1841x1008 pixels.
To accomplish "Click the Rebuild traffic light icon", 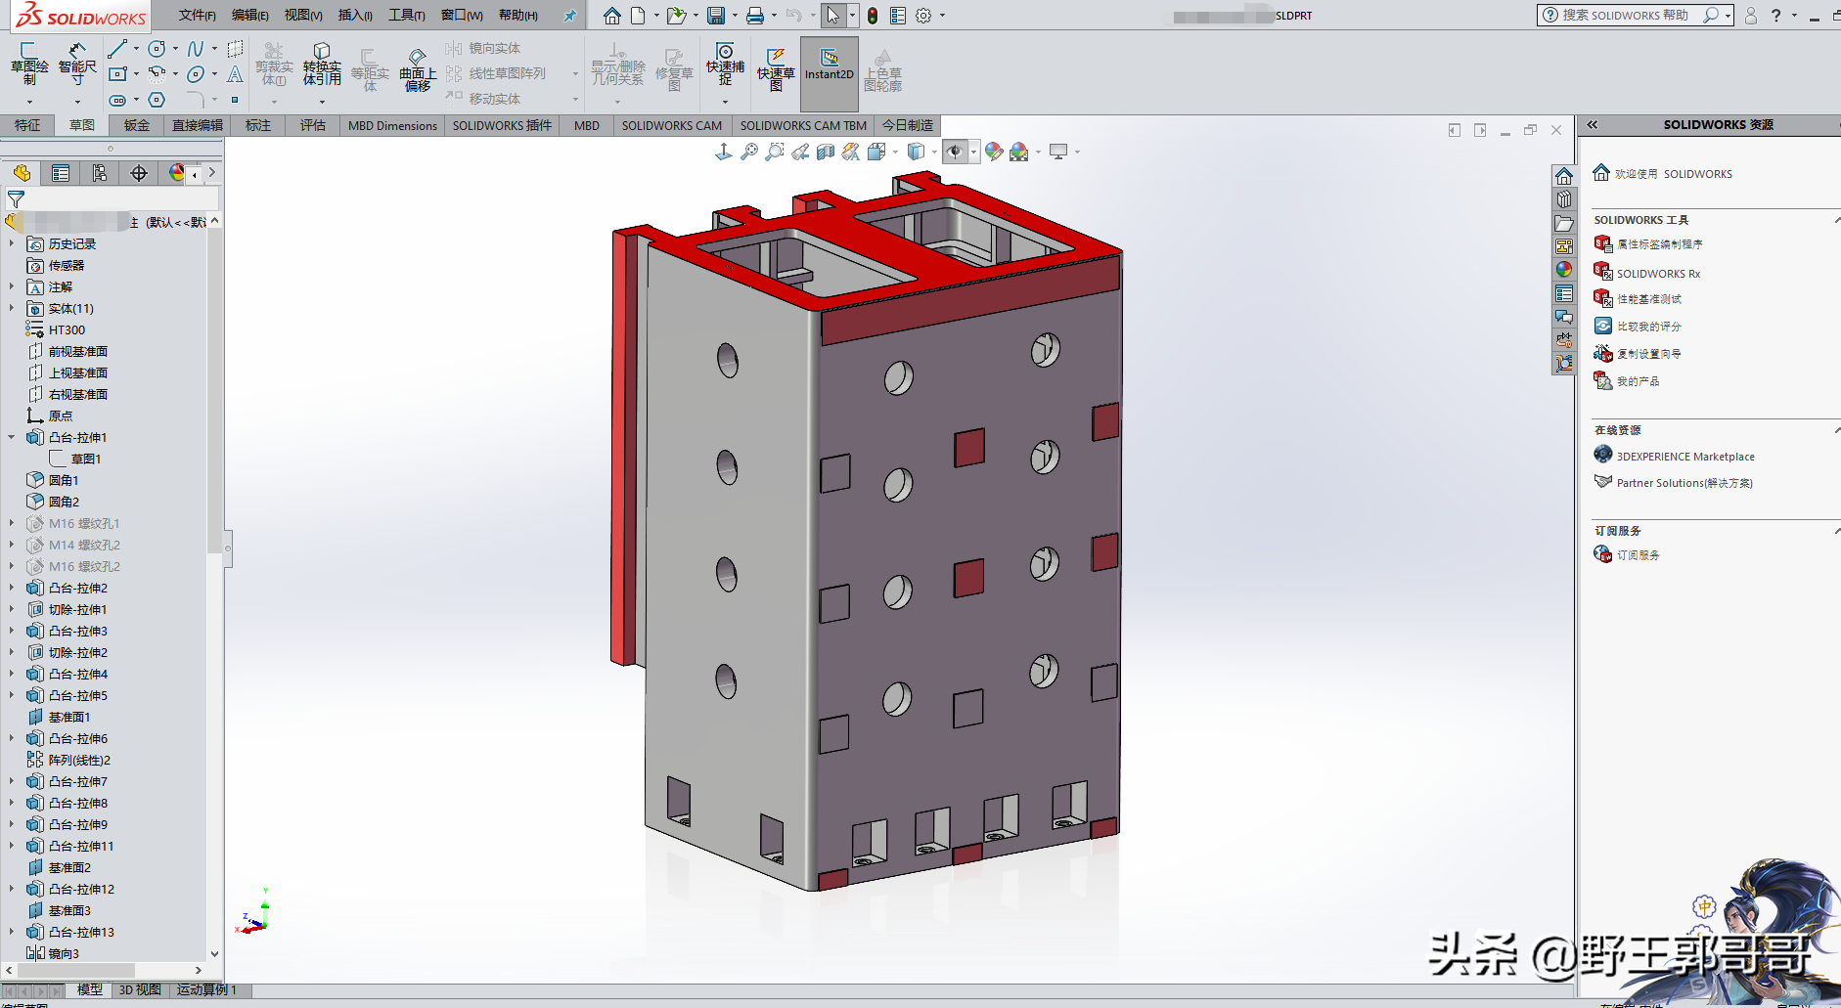I will [873, 16].
